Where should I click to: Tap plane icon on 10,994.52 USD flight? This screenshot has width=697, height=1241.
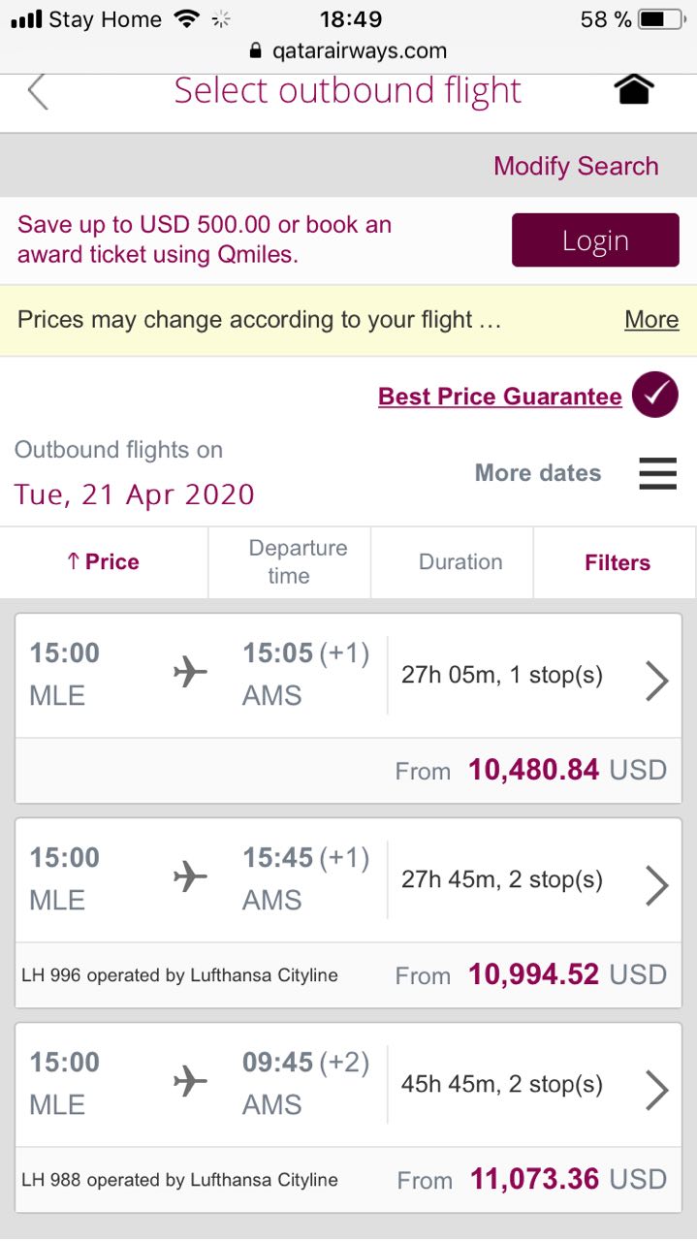191,876
